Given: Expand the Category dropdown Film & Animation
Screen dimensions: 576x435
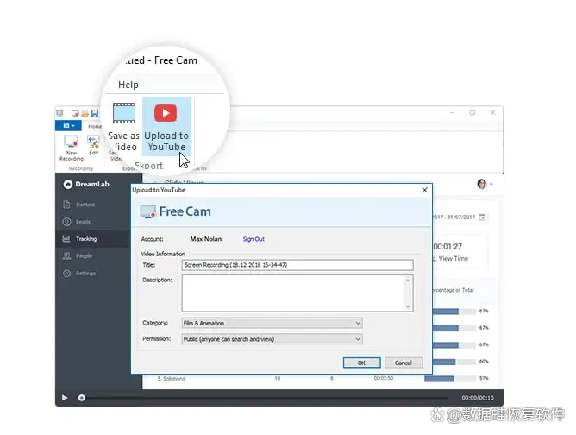Looking at the screenshot, I should pyautogui.click(x=272, y=323).
